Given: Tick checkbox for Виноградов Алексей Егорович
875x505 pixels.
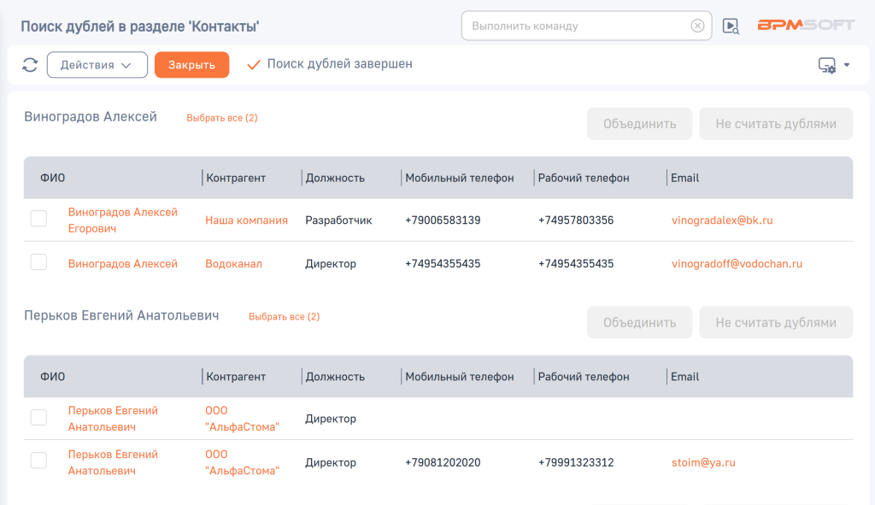Looking at the screenshot, I should click(38, 219).
